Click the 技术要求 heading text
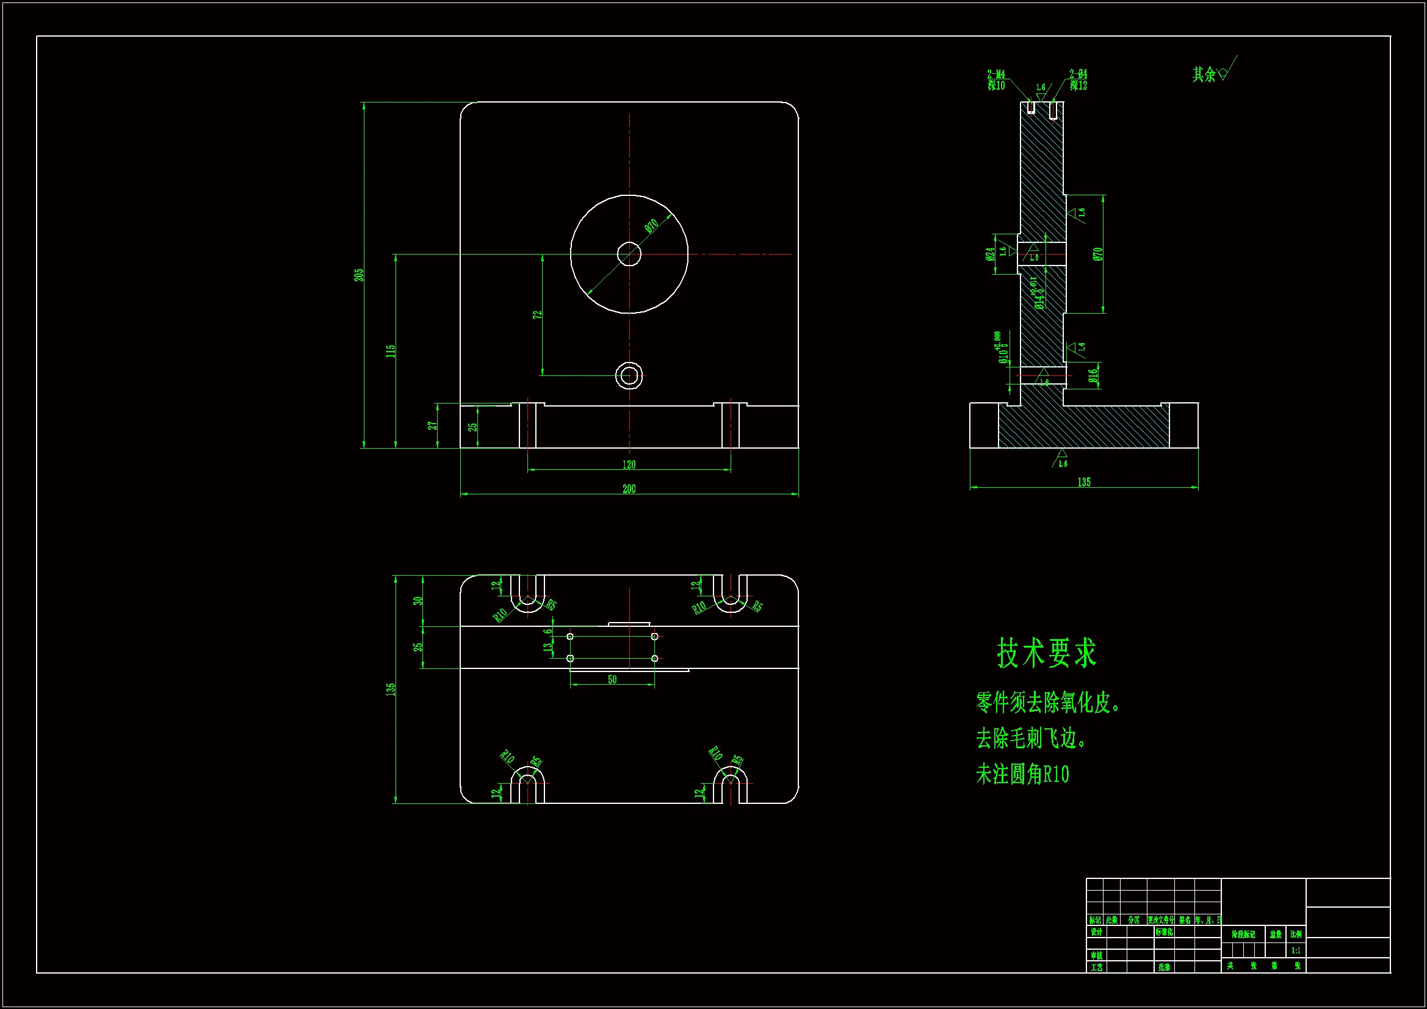The width and height of the screenshot is (1427, 1009). [x=1047, y=653]
